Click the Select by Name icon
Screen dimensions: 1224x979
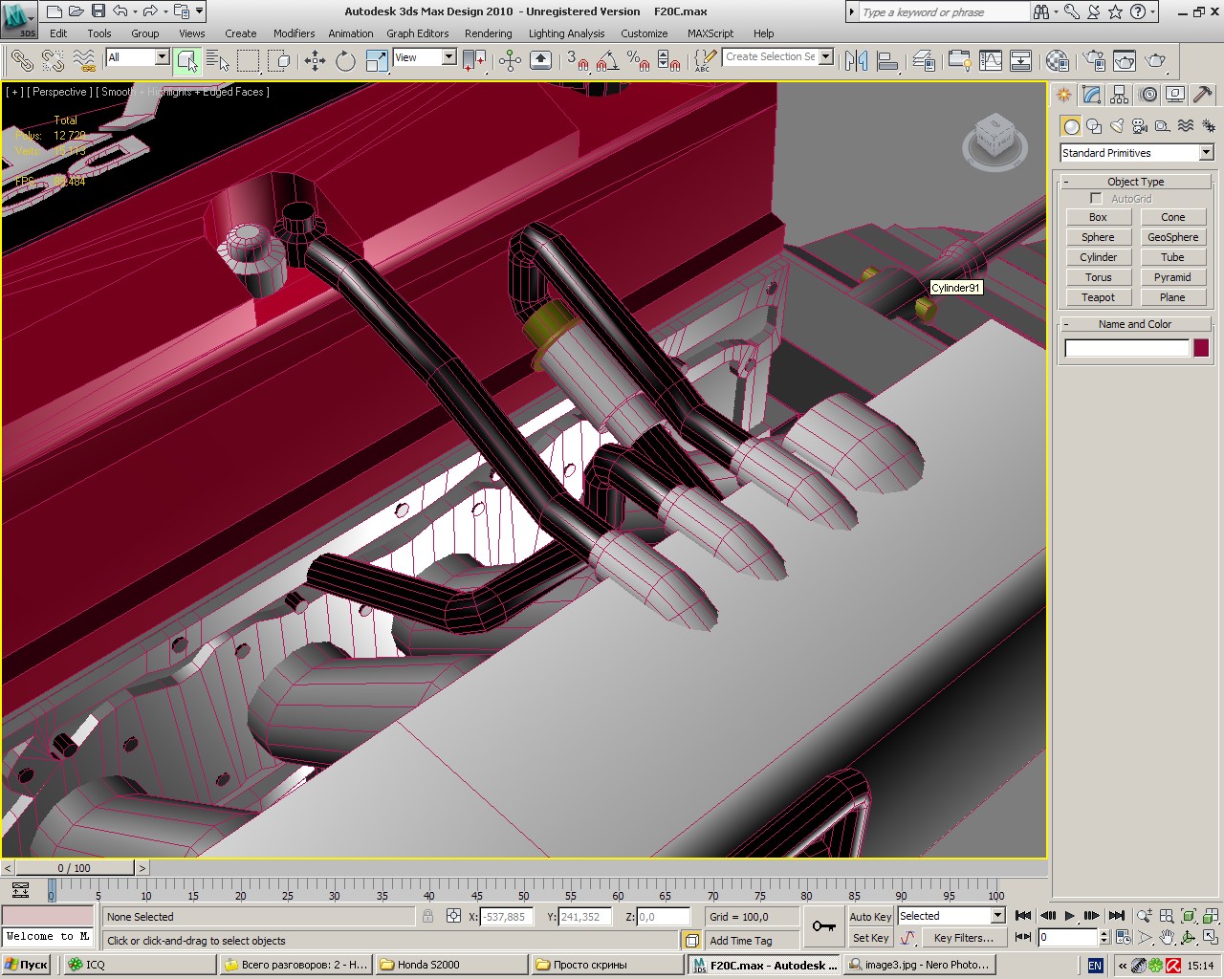coord(218,61)
